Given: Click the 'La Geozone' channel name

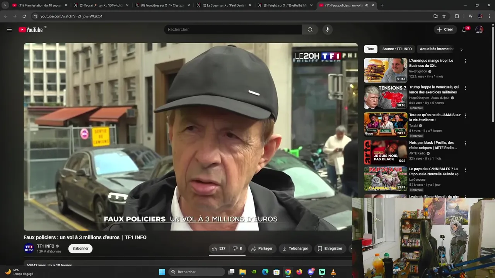Looking at the screenshot, I should pos(417,180).
